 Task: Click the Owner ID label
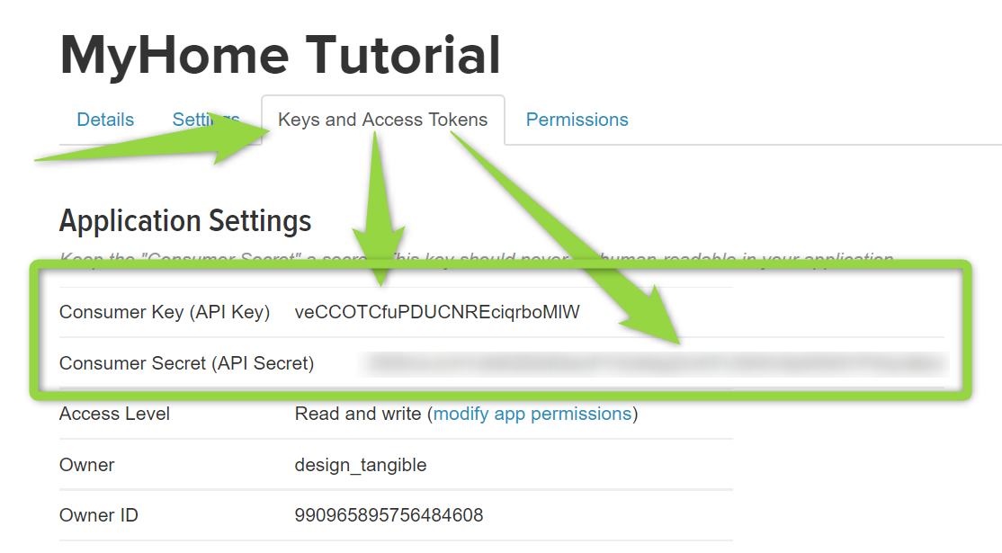tap(98, 515)
